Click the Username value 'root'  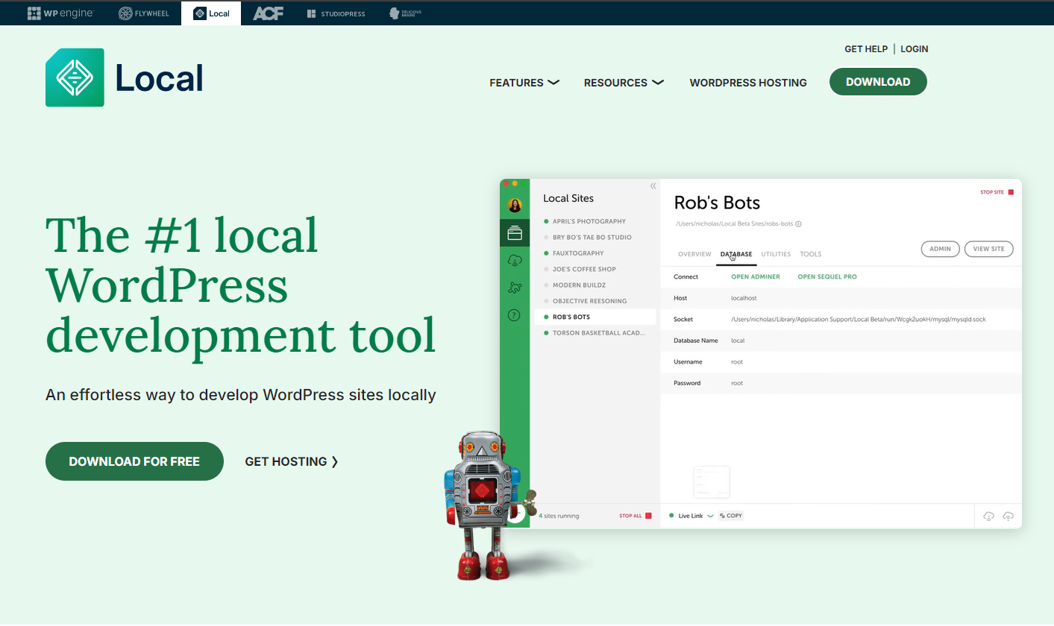click(737, 362)
